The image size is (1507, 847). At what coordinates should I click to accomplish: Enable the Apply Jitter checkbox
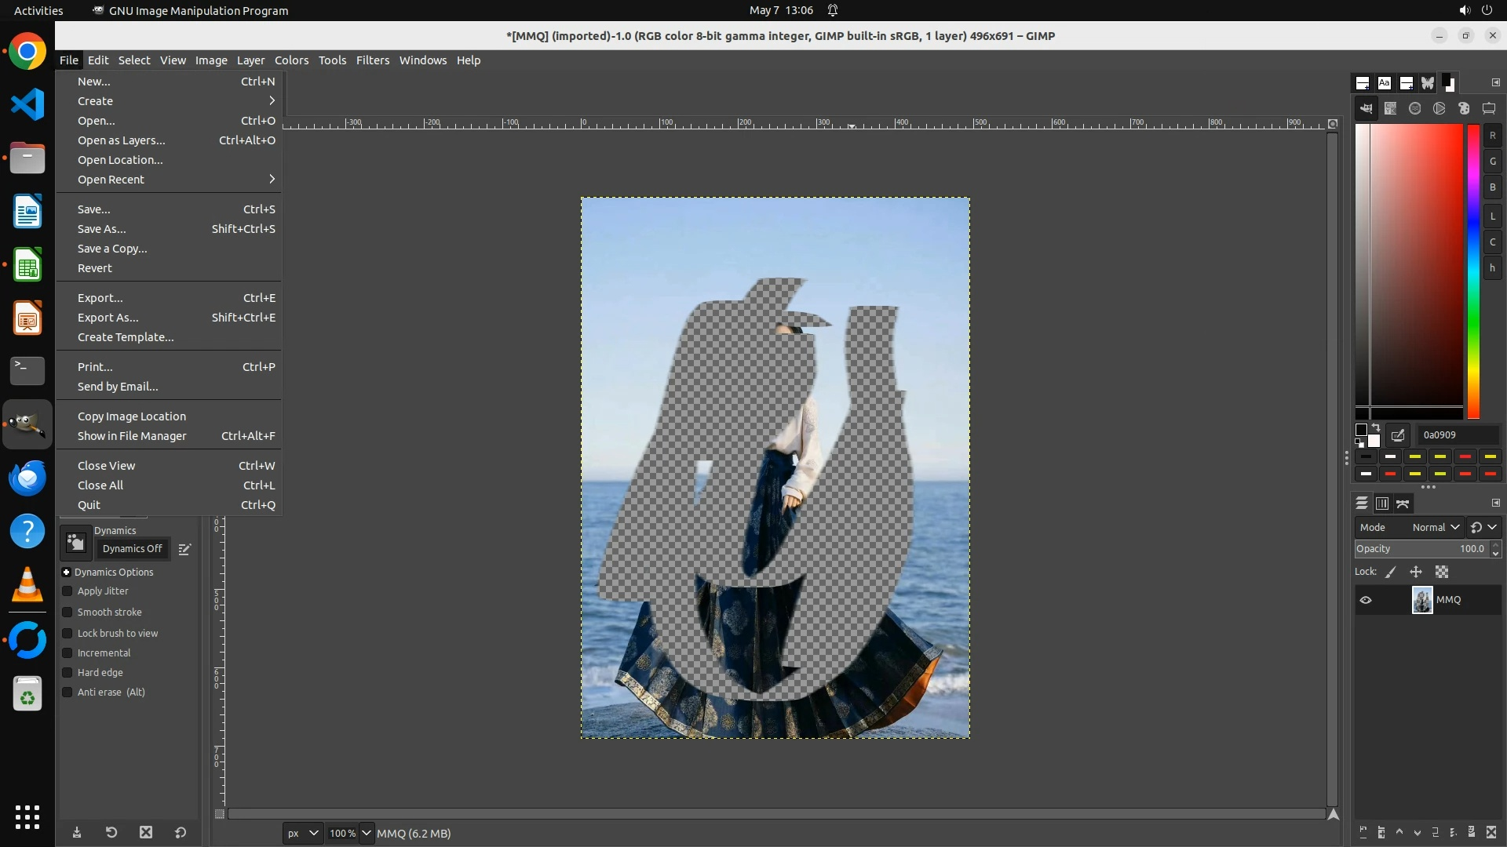68,591
